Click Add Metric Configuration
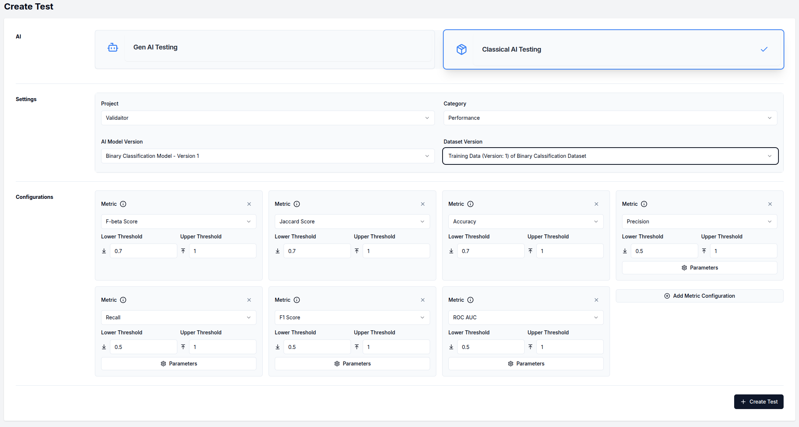Image resolution: width=799 pixels, height=427 pixels. (x=699, y=296)
